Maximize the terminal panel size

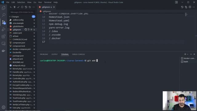[x=191, y=54]
